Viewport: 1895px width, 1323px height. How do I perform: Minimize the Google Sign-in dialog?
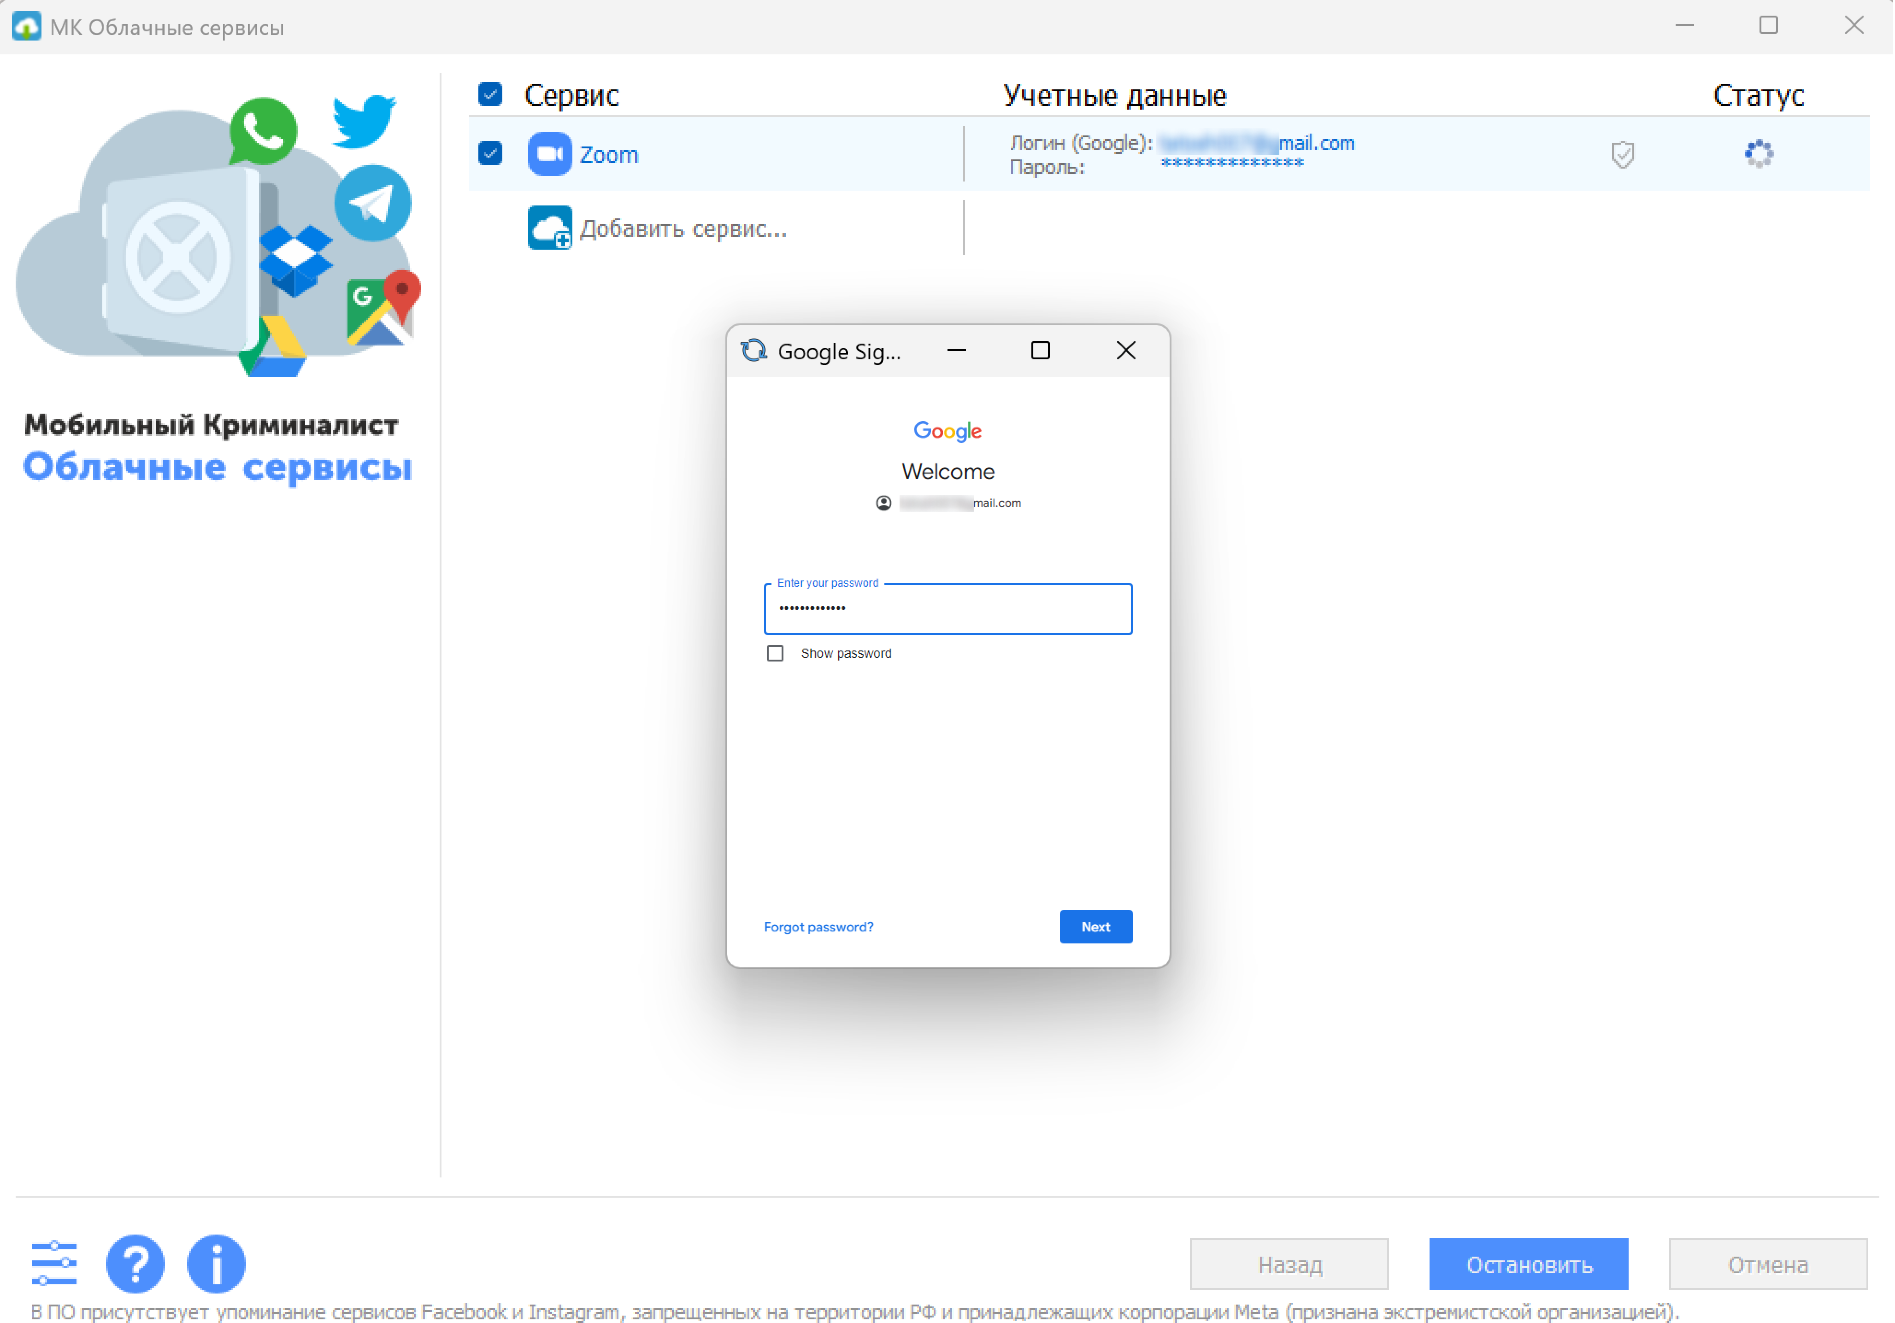click(x=956, y=351)
